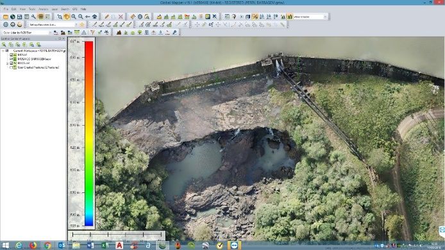Image resolution: width=445 pixels, height=250 pixels.
Task: Toggle the MOSAICO BARRAGEM layer checkbox
Action: point(12,59)
